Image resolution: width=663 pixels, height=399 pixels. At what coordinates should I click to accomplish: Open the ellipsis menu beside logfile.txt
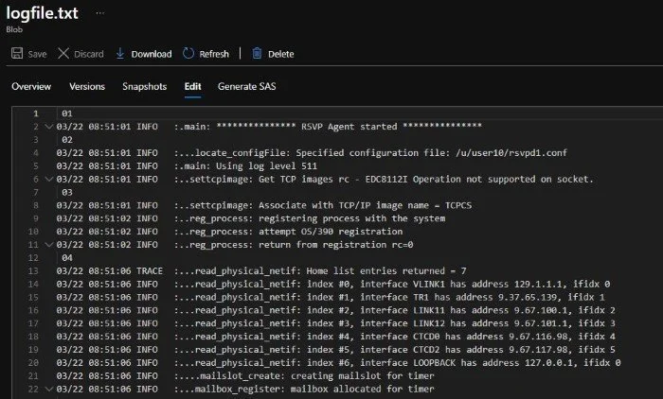[97, 11]
